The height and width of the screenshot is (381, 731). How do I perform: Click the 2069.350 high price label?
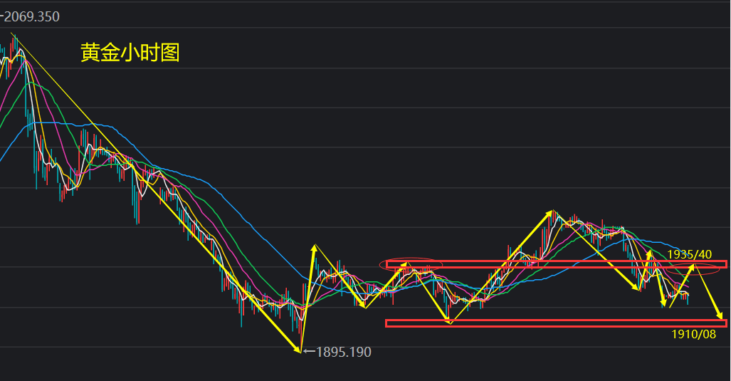click(31, 16)
